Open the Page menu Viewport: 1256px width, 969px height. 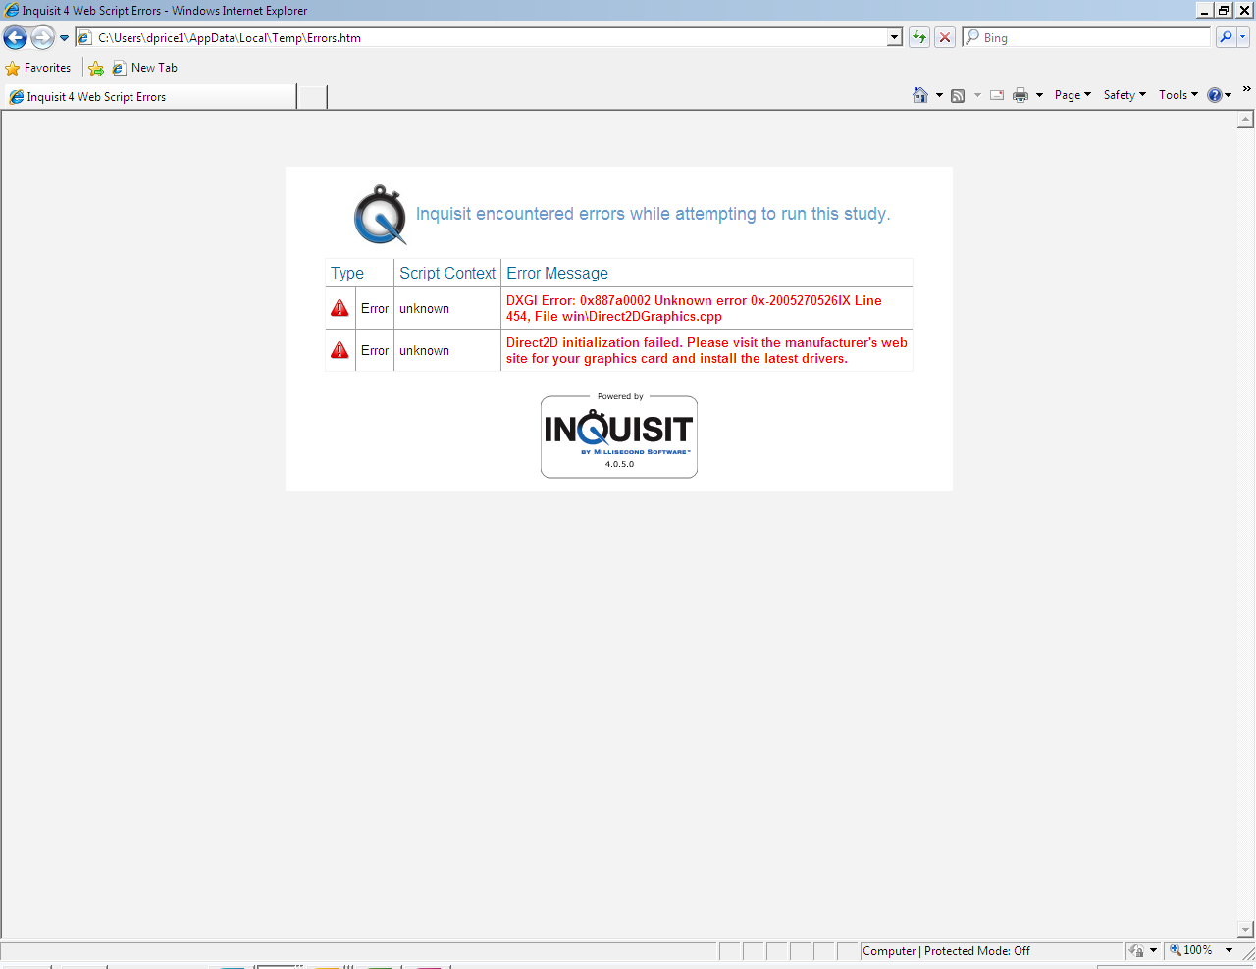coord(1073,95)
